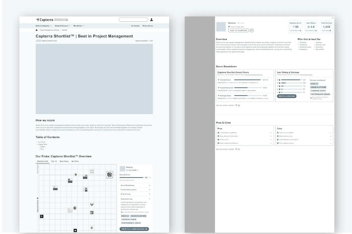Select the black M logo tile on the grid
Viewport: 352px width, 234px height.
[x=75, y=230]
